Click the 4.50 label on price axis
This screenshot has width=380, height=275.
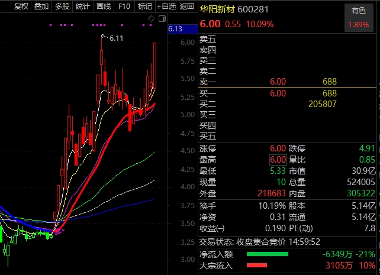tap(188, 151)
